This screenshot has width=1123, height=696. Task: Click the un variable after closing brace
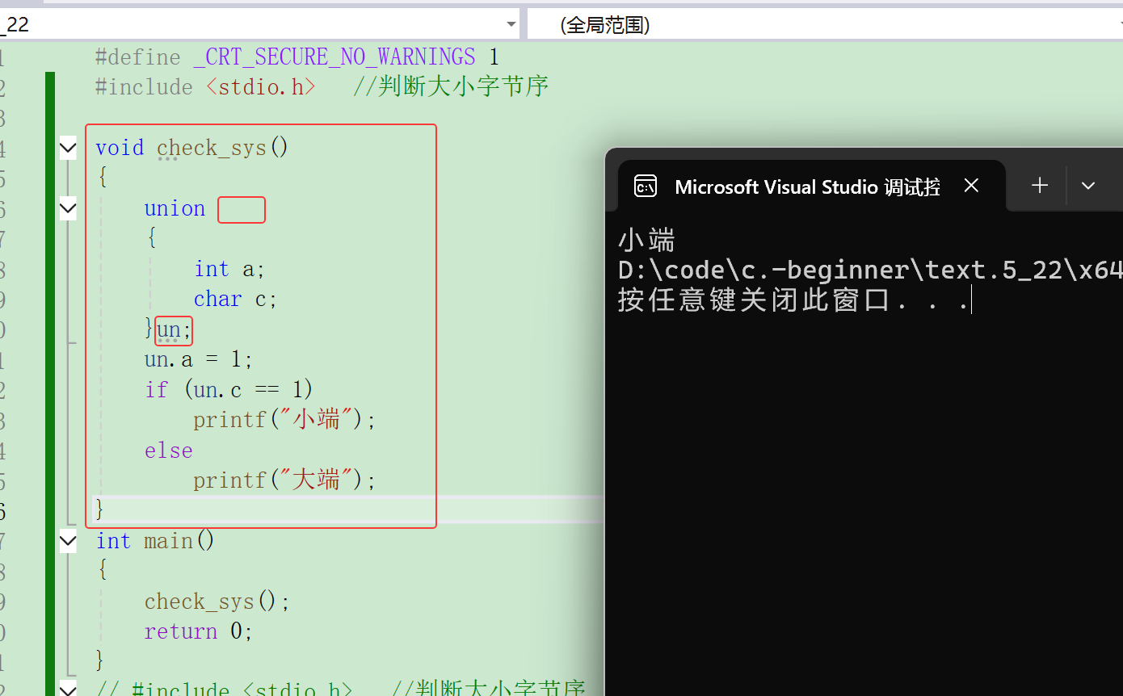click(170, 329)
